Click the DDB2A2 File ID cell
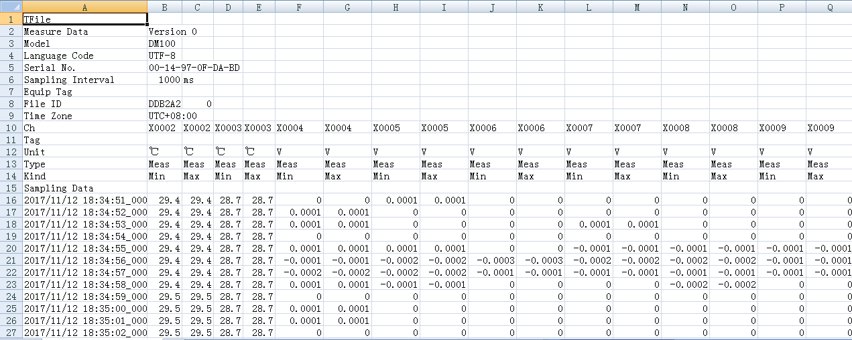This screenshot has height=340, width=852. [x=164, y=104]
